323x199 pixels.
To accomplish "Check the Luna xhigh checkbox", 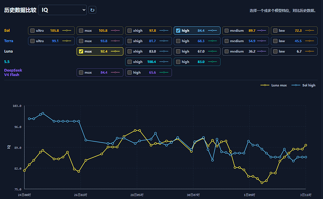I will tap(129, 51).
